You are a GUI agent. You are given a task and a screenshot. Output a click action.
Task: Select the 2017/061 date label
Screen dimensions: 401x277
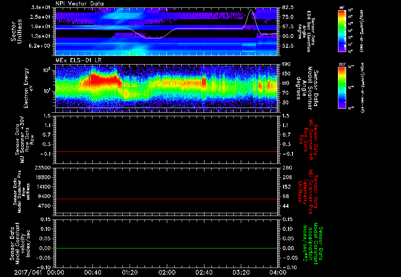[x=28, y=272]
